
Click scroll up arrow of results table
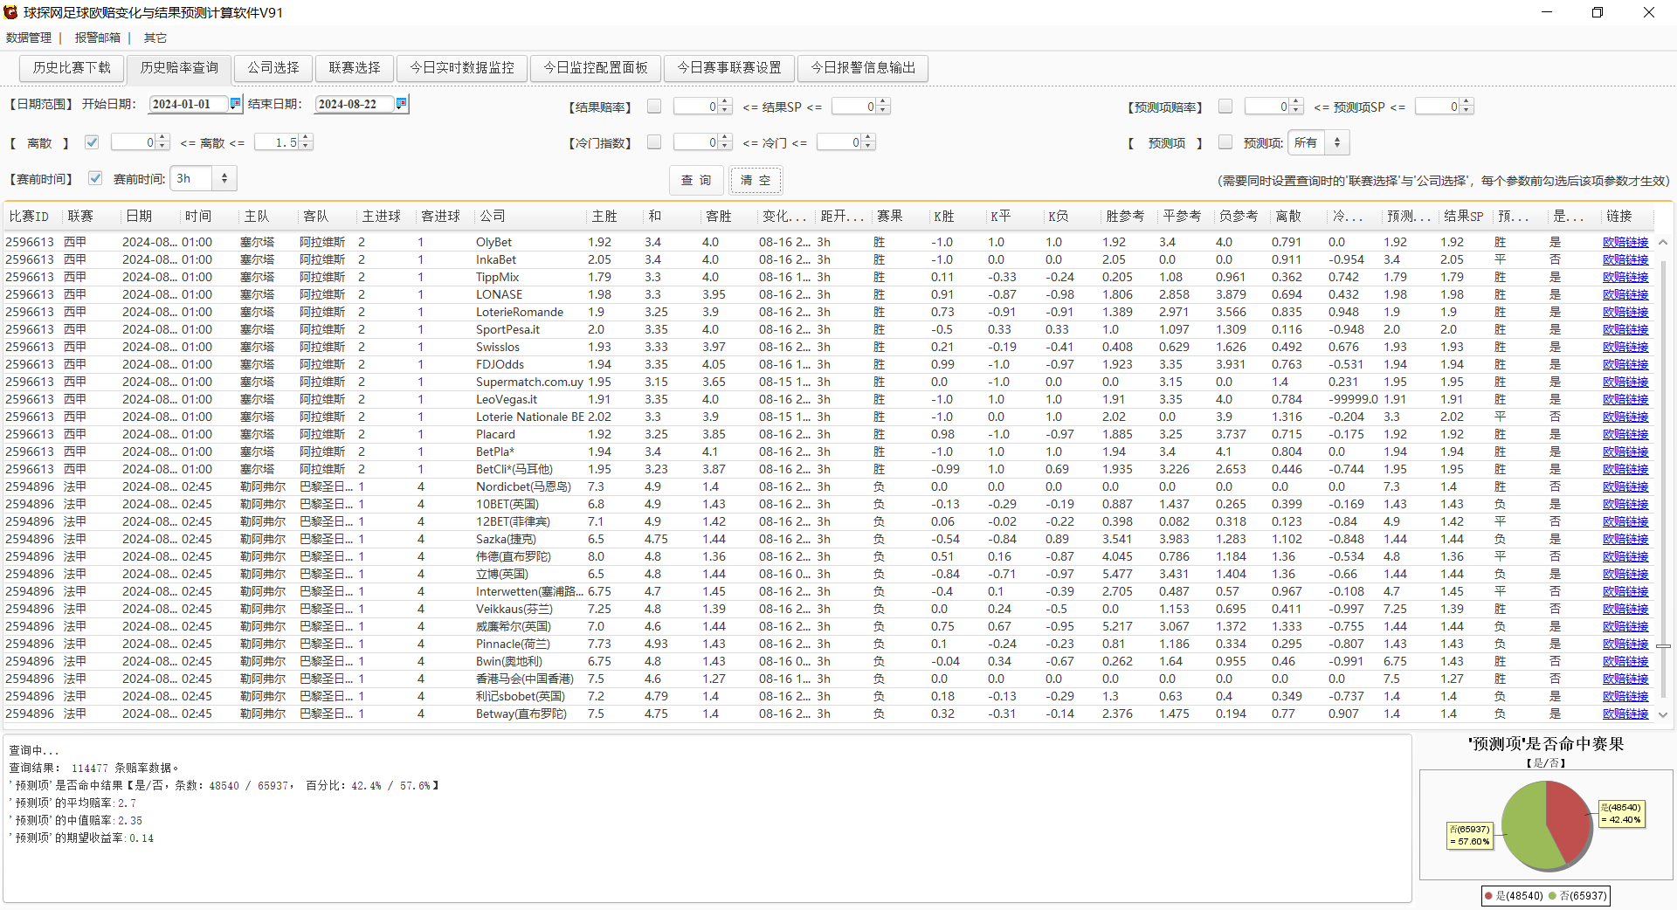click(x=1663, y=242)
